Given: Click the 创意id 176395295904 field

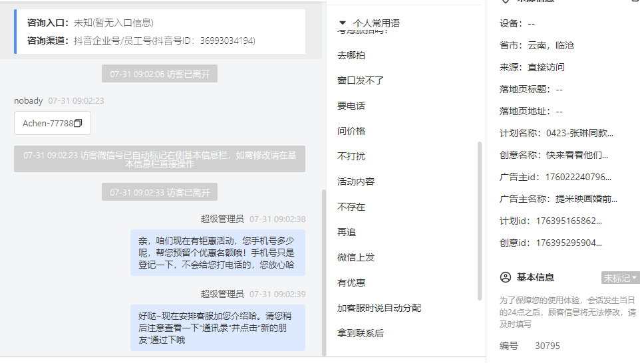Looking at the screenshot, I should point(551,243).
